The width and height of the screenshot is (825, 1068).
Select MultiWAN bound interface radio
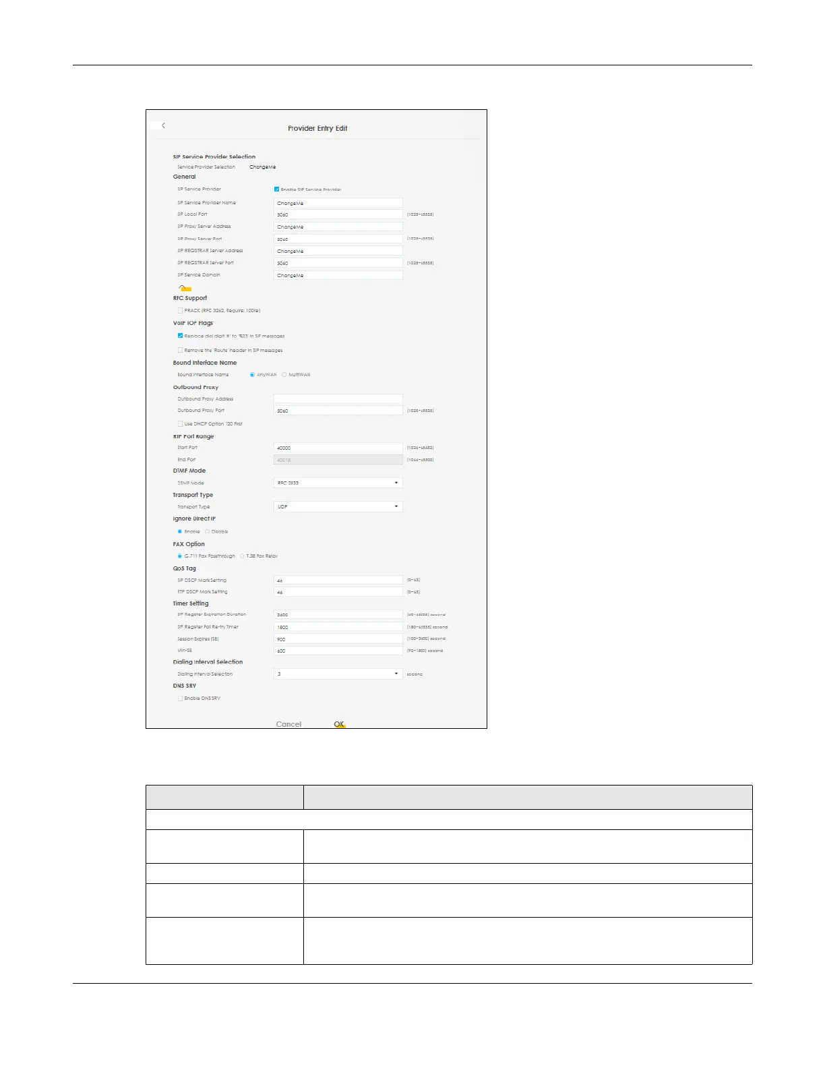(284, 375)
